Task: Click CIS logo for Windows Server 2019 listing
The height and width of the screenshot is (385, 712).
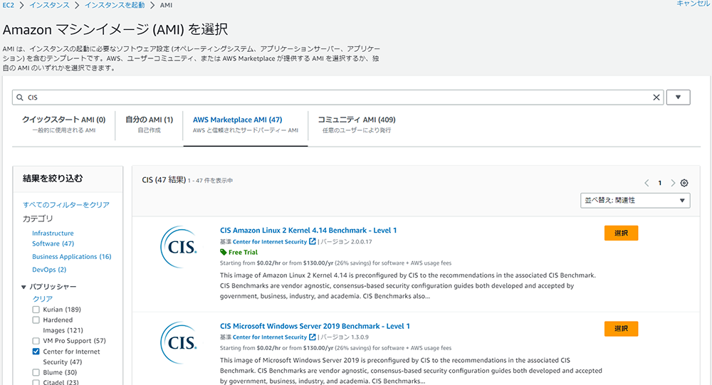Action: click(x=178, y=342)
